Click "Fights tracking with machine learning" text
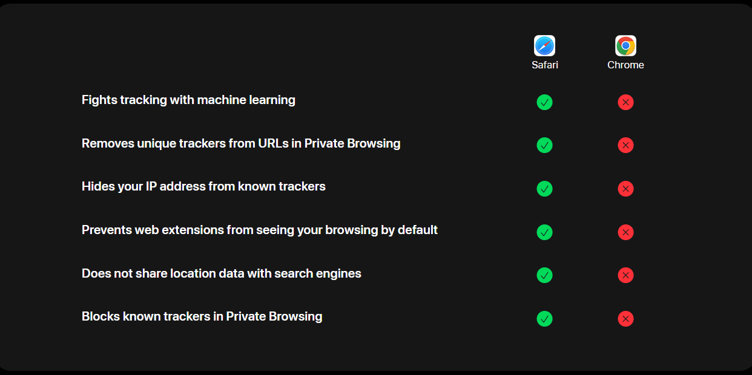The image size is (752, 375). [x=188, y=100]
